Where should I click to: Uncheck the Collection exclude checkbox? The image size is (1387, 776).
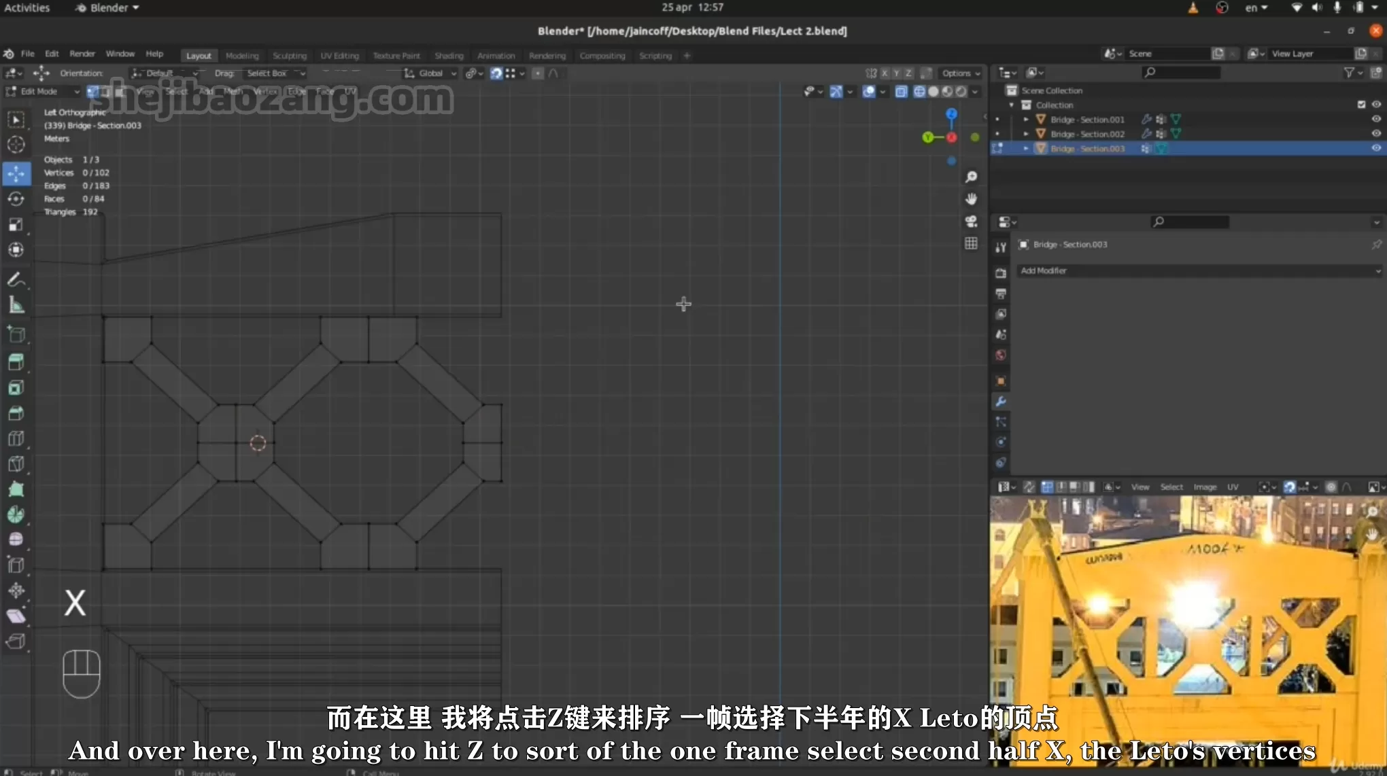coord(1361,105)
